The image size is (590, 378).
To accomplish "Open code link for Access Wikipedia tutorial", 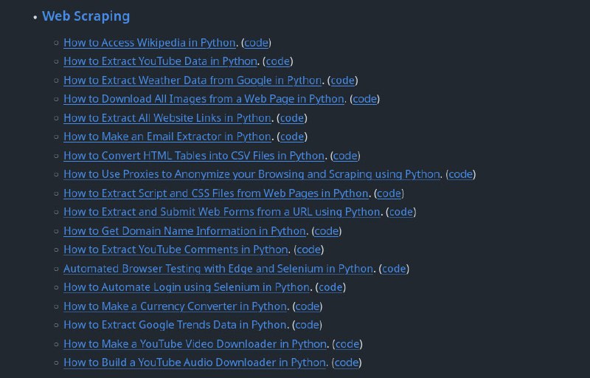I will [256, 43].
